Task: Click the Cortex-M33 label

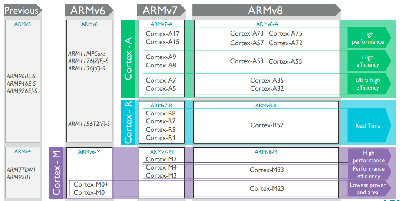Action: [x=267, y=170]
